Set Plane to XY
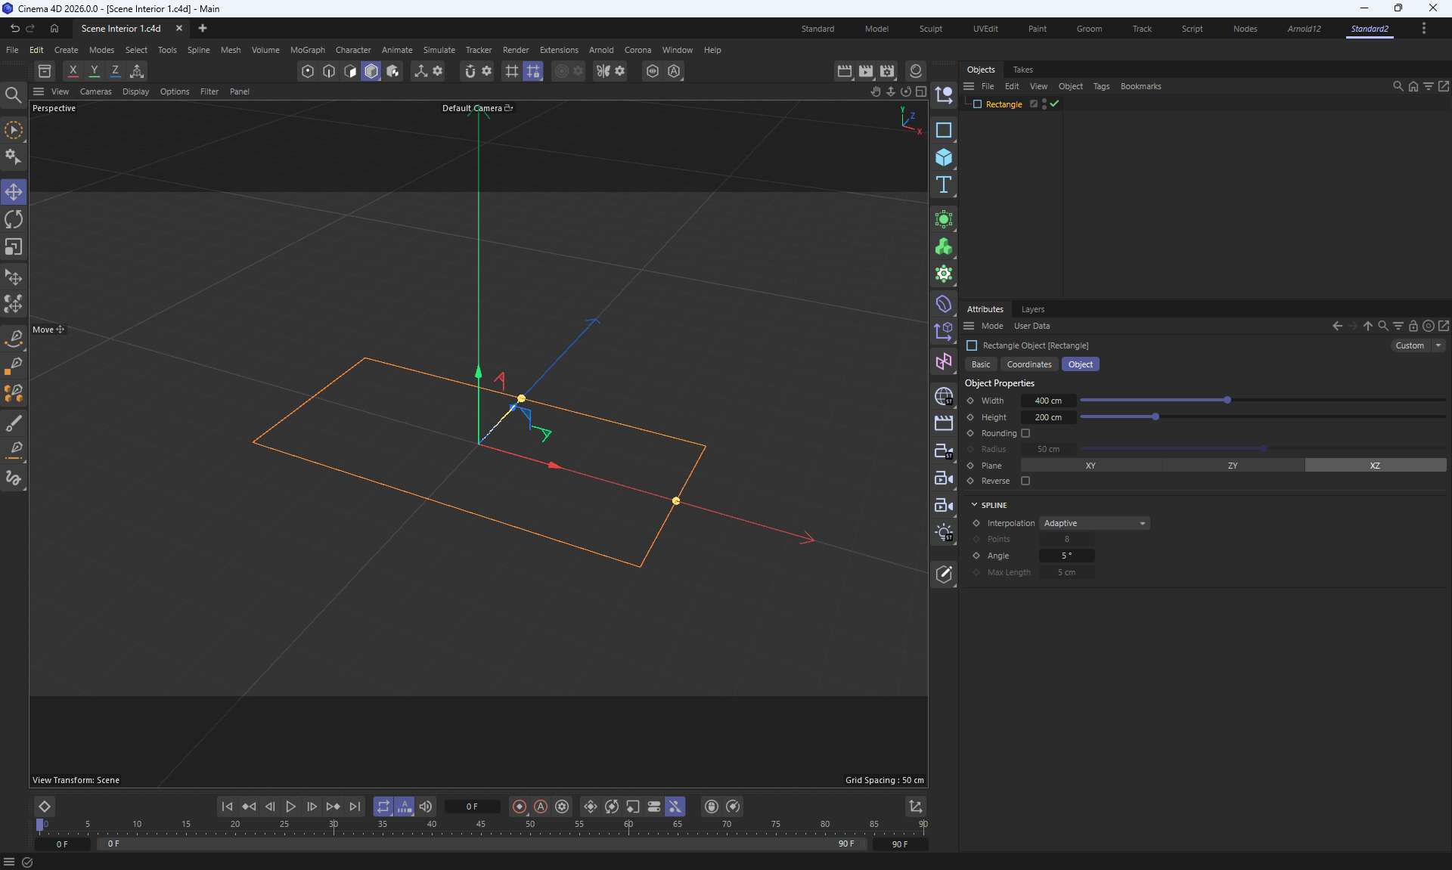The height and width of the screenshot is (870, 1452). (1090, 466)
